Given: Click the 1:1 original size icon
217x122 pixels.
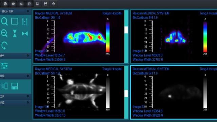Looking at the screenshot, I should point(25,22).
